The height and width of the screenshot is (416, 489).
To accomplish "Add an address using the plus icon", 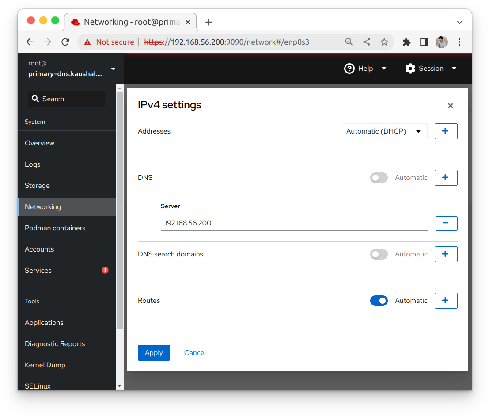I will 446,131.
